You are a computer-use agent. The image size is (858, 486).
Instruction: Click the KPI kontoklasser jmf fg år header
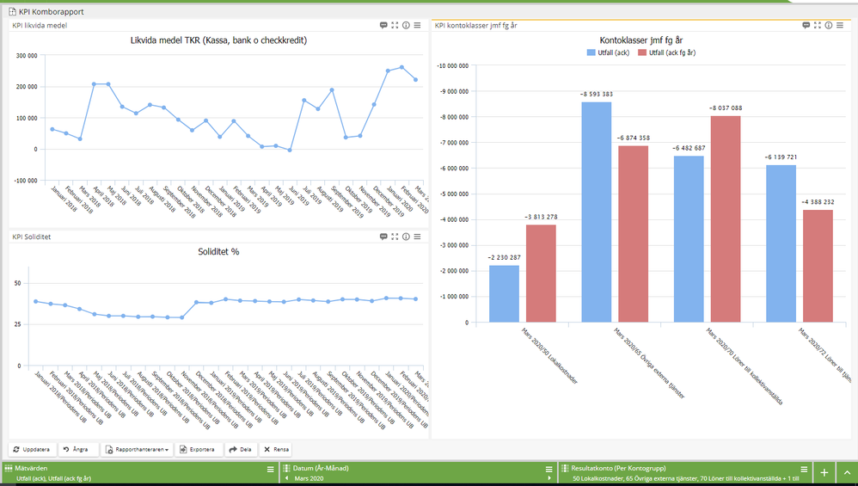click(x=475, y=25)
